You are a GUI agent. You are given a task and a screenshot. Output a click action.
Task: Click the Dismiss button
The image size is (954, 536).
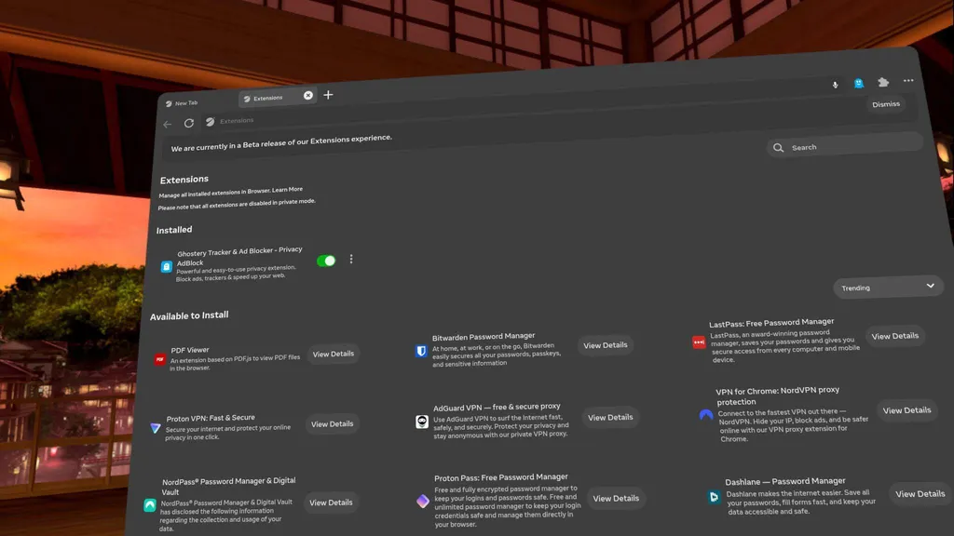pos(885,103)
